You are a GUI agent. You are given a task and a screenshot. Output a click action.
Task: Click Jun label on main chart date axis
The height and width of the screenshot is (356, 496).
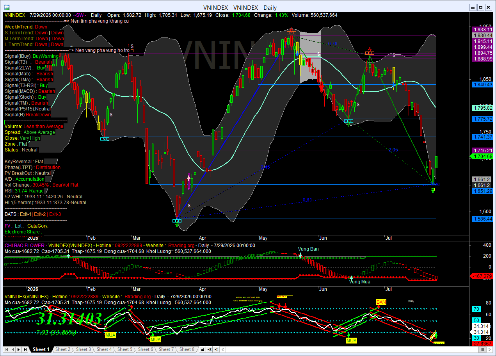(323, 238)
